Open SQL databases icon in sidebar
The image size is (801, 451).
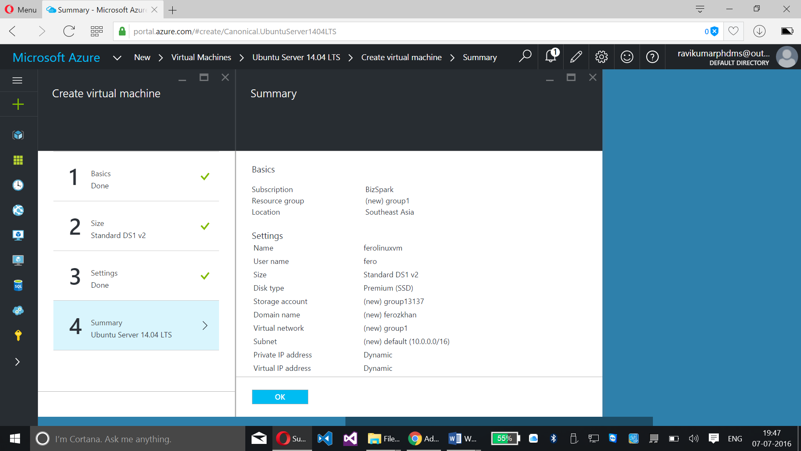(18, 285)
